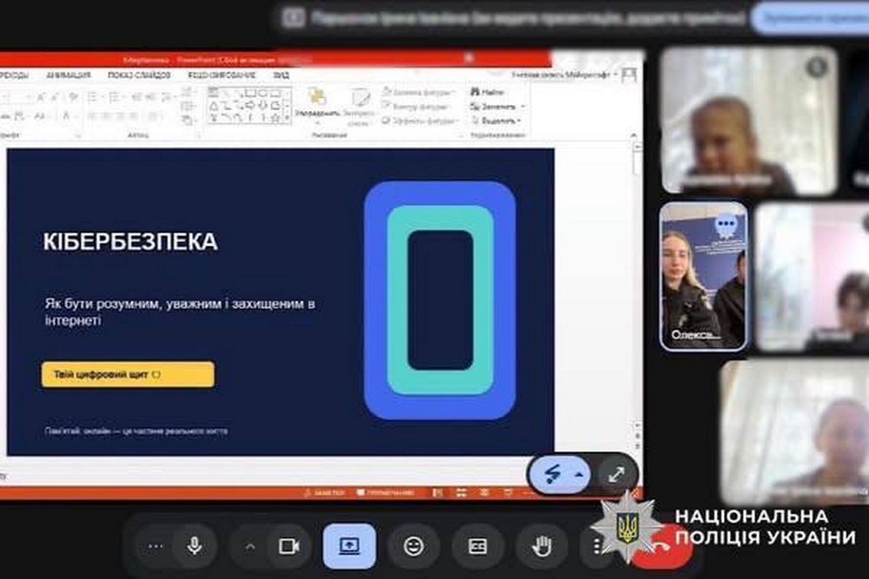
Task: Open the Выделить select dropdown
Action: point(496,121)
